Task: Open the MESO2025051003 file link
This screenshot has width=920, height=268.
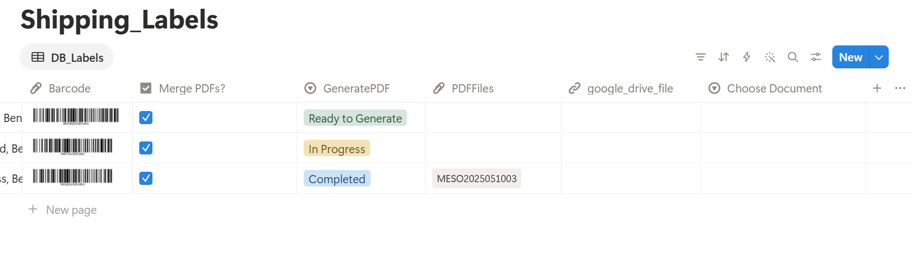Action: [x=476, y=178]
